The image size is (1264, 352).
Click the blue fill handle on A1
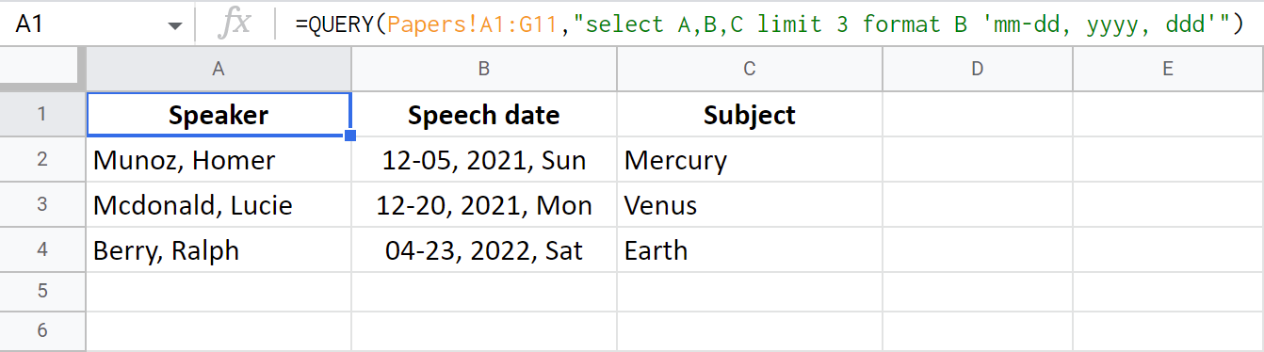click(x=350, y=136)
